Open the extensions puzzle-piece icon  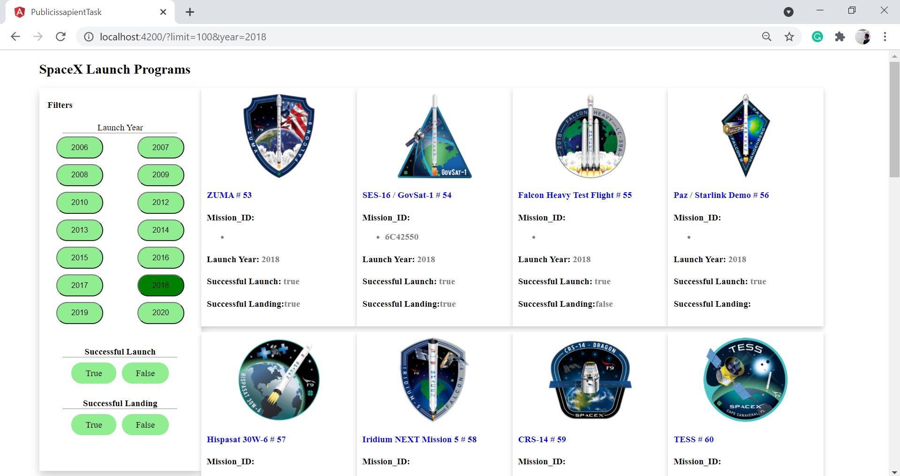tap(840, 37)
